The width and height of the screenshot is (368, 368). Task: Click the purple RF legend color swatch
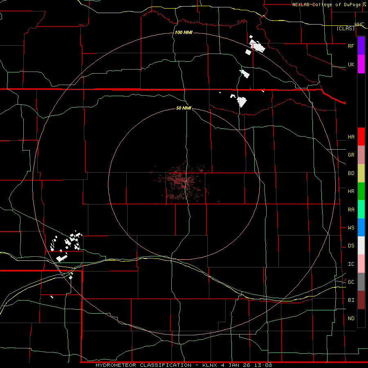tap(361, 46)
